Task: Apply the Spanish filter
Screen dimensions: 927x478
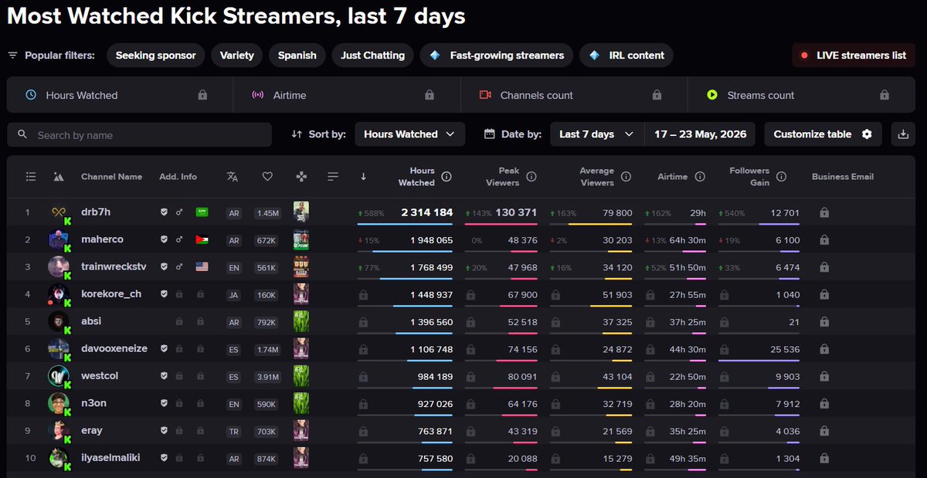Action: [297, 56]
